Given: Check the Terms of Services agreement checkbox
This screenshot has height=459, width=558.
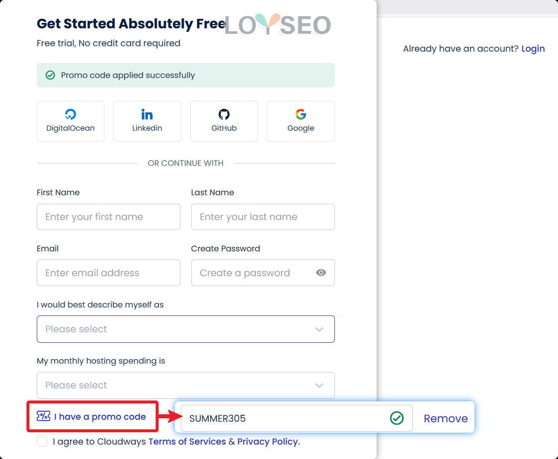Looking at the screenshot, I should [x=42, y=442].
